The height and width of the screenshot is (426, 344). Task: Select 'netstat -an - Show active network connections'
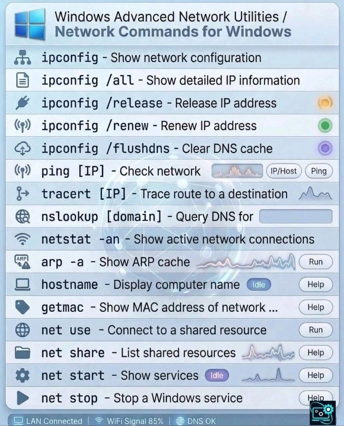178,240
